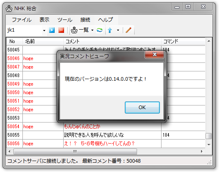The image size is (219, 172).
Task: Click hoge name in row 50054
Action: coord(28,127)
